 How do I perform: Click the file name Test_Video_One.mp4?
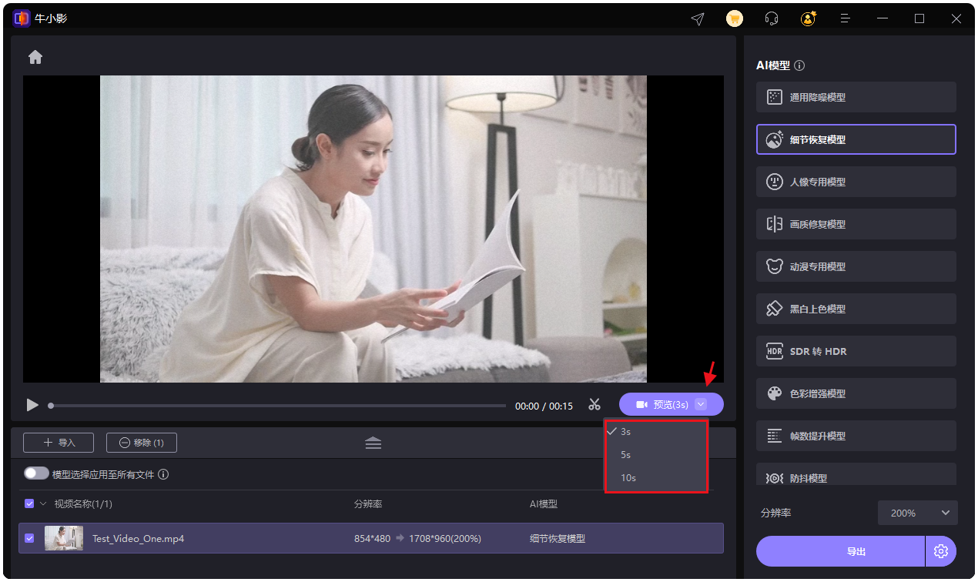[138, 539]
